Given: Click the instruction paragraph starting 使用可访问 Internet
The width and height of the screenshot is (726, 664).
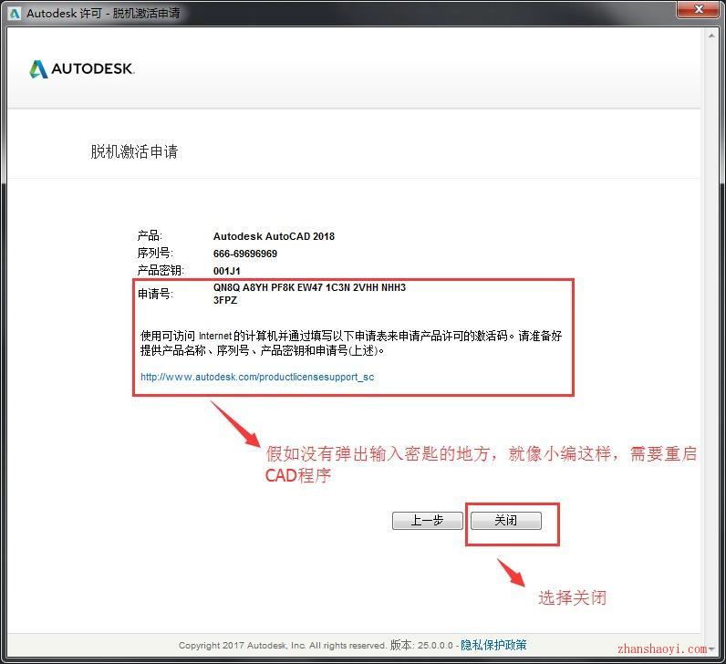Looking at the screenshot, I should pyautogui.click(x=351, y=343).
